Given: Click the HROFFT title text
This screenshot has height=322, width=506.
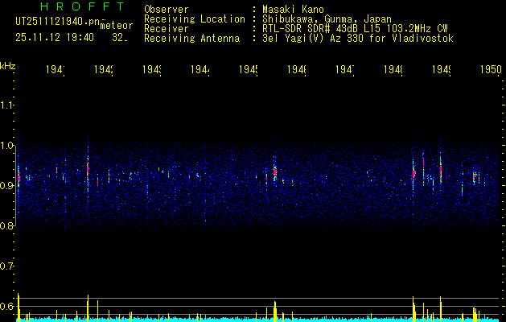Looking at the screenshot, I should pyautogui.click(x=82, y=6).
